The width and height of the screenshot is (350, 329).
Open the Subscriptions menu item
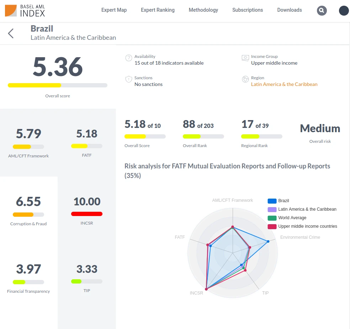point(248,10)
